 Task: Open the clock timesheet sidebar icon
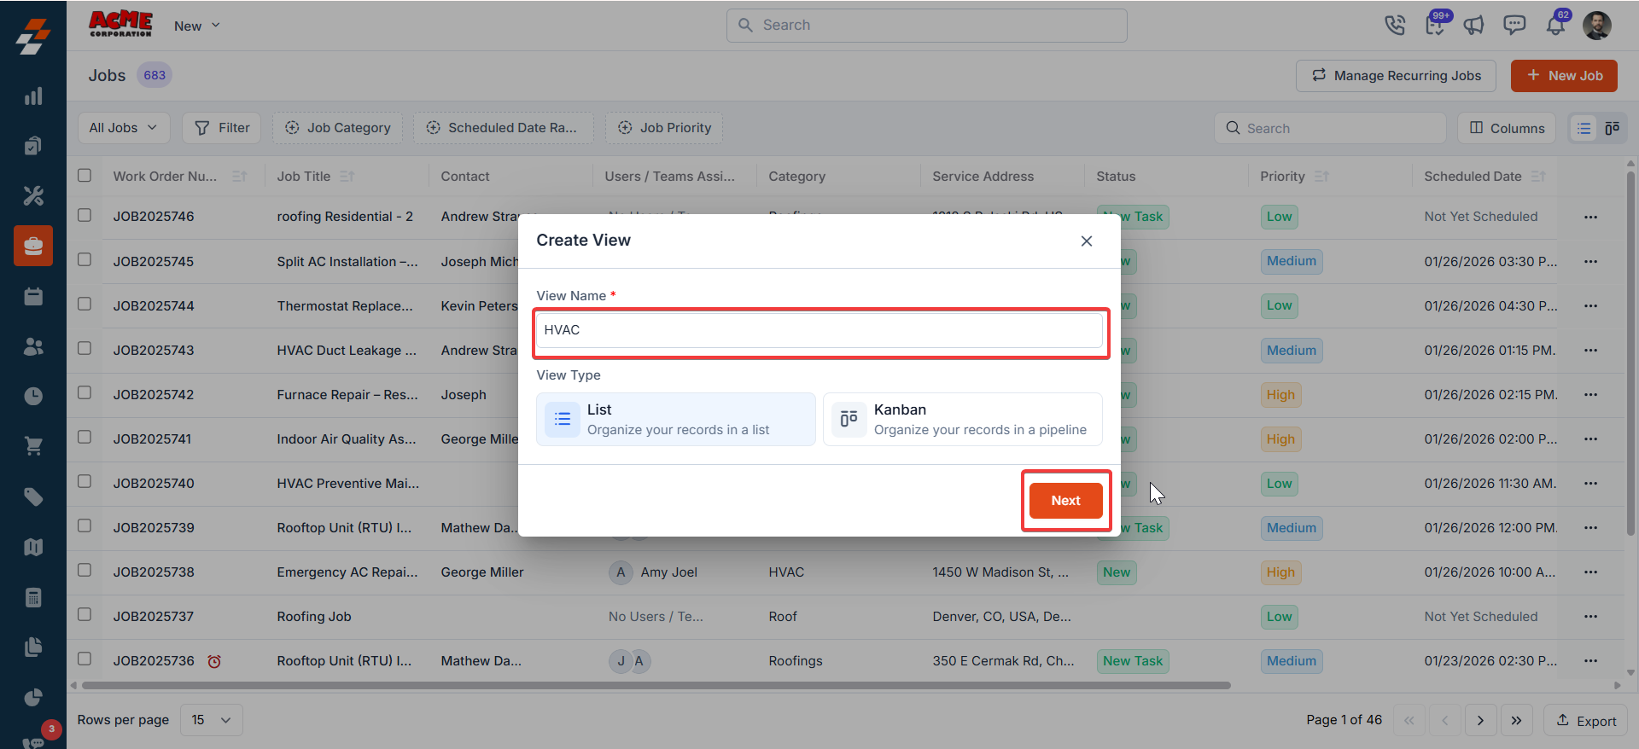point(33,396)
